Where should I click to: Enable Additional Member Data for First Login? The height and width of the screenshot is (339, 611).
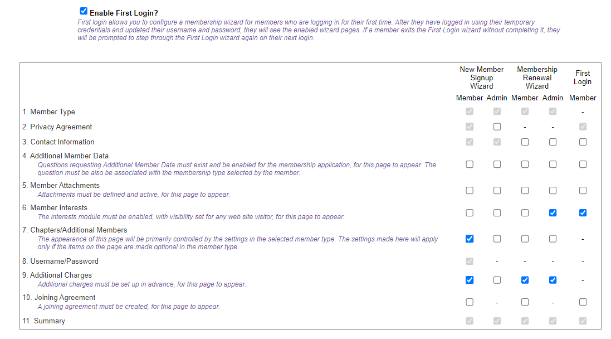pyautogui.click(x=583, y=164)
